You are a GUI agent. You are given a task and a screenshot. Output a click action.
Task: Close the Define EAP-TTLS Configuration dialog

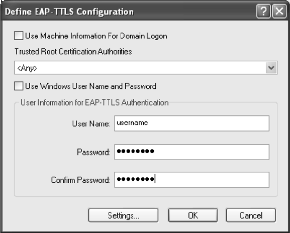point(279,11)
